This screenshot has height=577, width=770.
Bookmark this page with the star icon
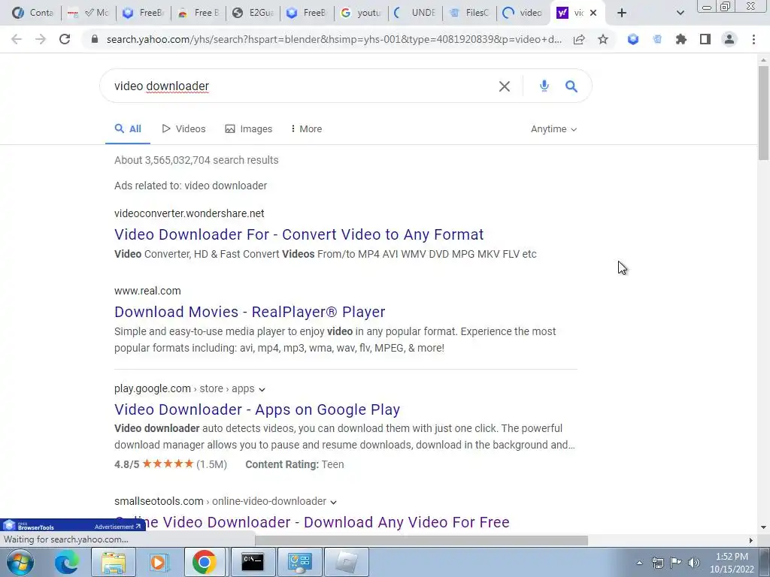point(603,39)
